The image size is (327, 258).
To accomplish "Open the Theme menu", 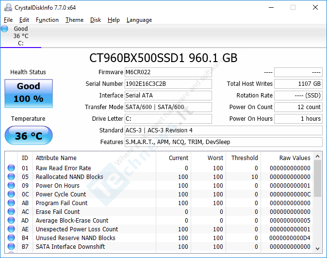I will [x=74, y=20].
